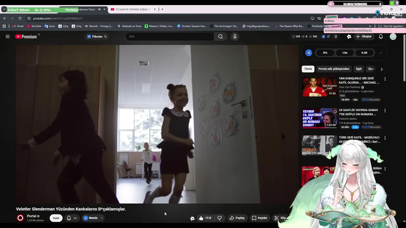Screen dimensions: 406x228
Task: Open the Portal channel name link
Action: pos(32,216)
